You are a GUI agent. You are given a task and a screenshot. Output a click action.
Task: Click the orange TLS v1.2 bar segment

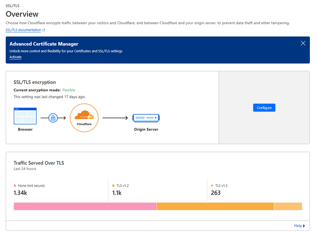point(215,206)
